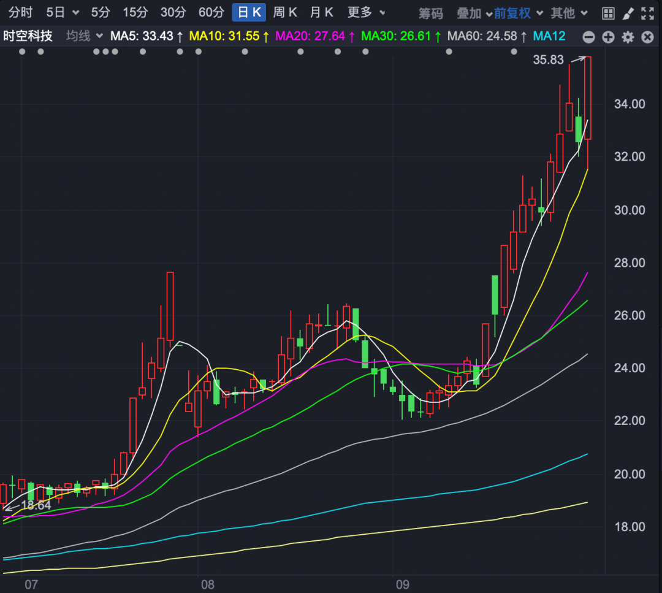Open the 更多 periods dropdown

(x=367, y=12)
